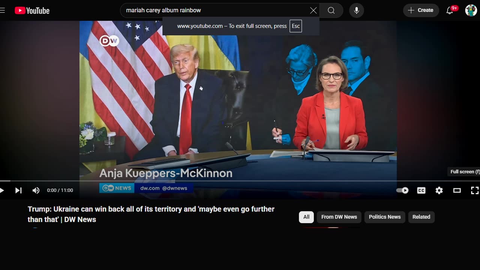The width and height of the screenshot is (480, 270).
Task: Select the All filter chip
Action: [x=306, y=217]
